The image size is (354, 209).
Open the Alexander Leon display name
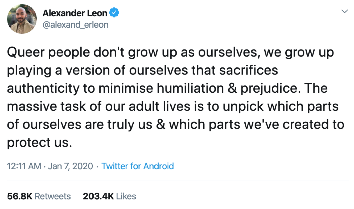pyautogui.click(x=75, y=13)
